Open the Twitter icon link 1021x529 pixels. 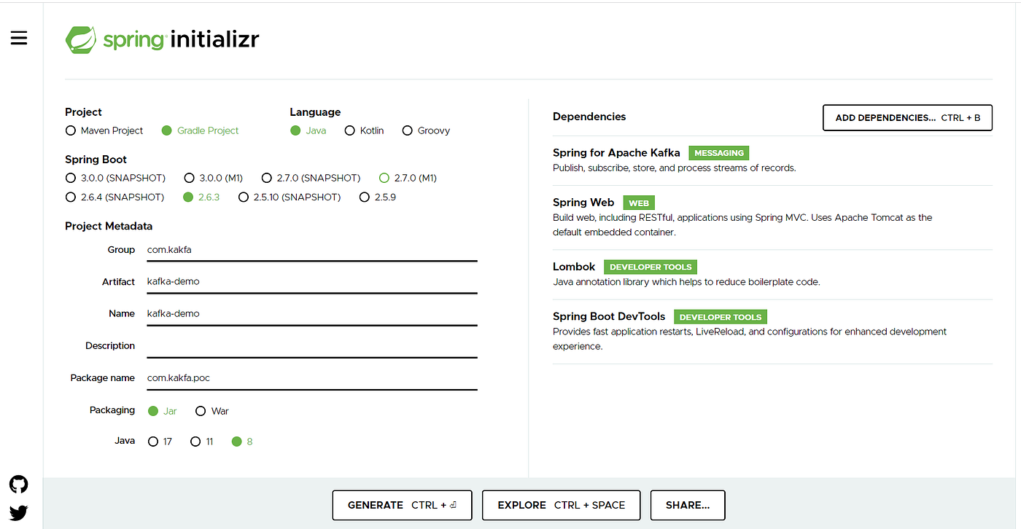(x=19, y=513)
